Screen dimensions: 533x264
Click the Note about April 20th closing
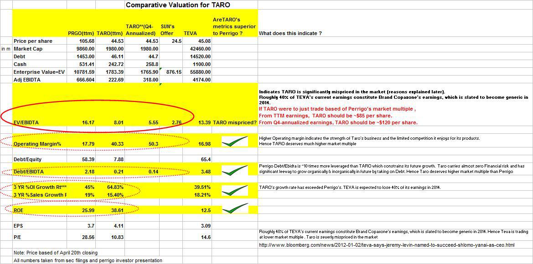click(x=56, y=253)
